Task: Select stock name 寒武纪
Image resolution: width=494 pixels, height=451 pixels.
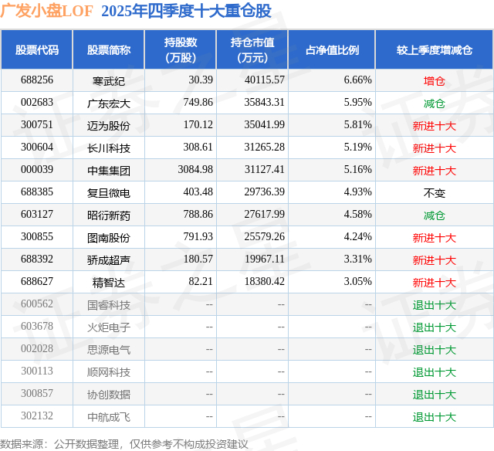Action: tap(109, 81)
